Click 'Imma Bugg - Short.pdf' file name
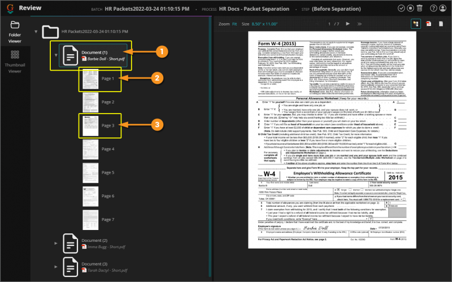This screenshot has width=452, height=282. 106,247
